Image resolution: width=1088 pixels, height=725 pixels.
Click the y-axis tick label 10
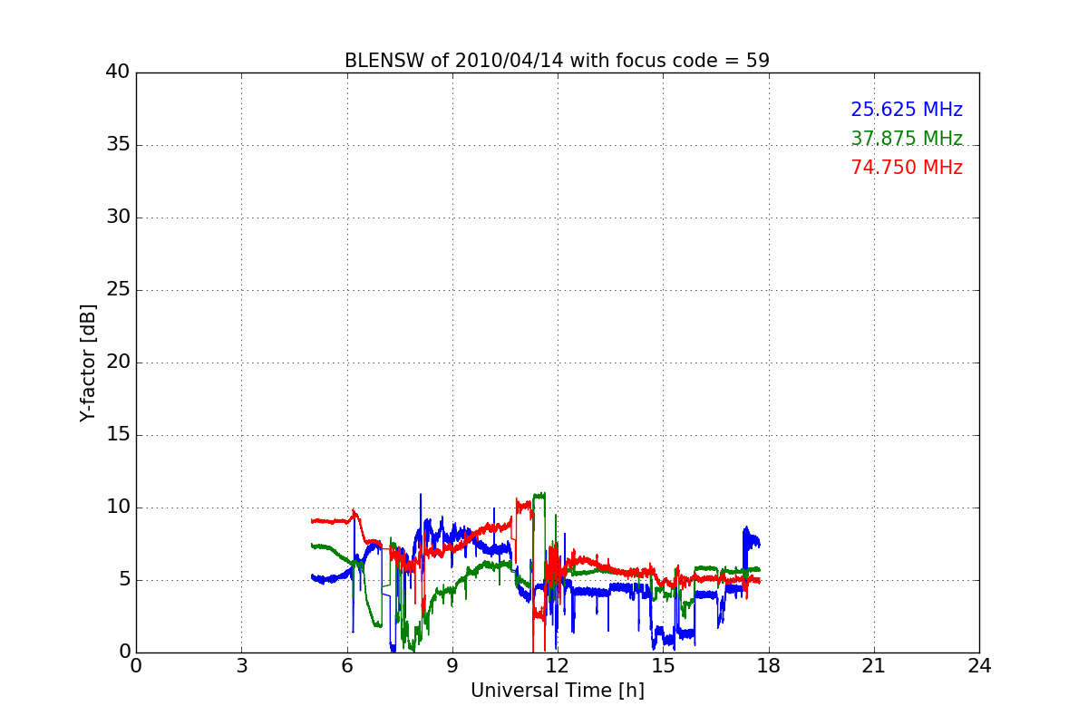tap(118, 507)
